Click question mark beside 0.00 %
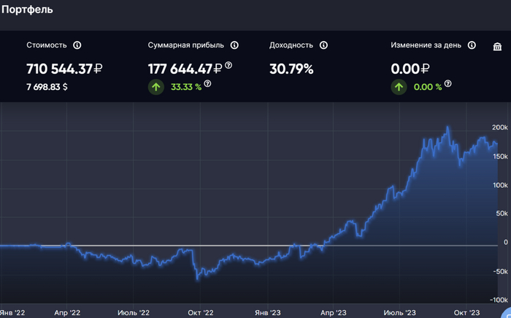Image resolution: width=511 pixels, height=318 pixels. [x=447, y=84]
